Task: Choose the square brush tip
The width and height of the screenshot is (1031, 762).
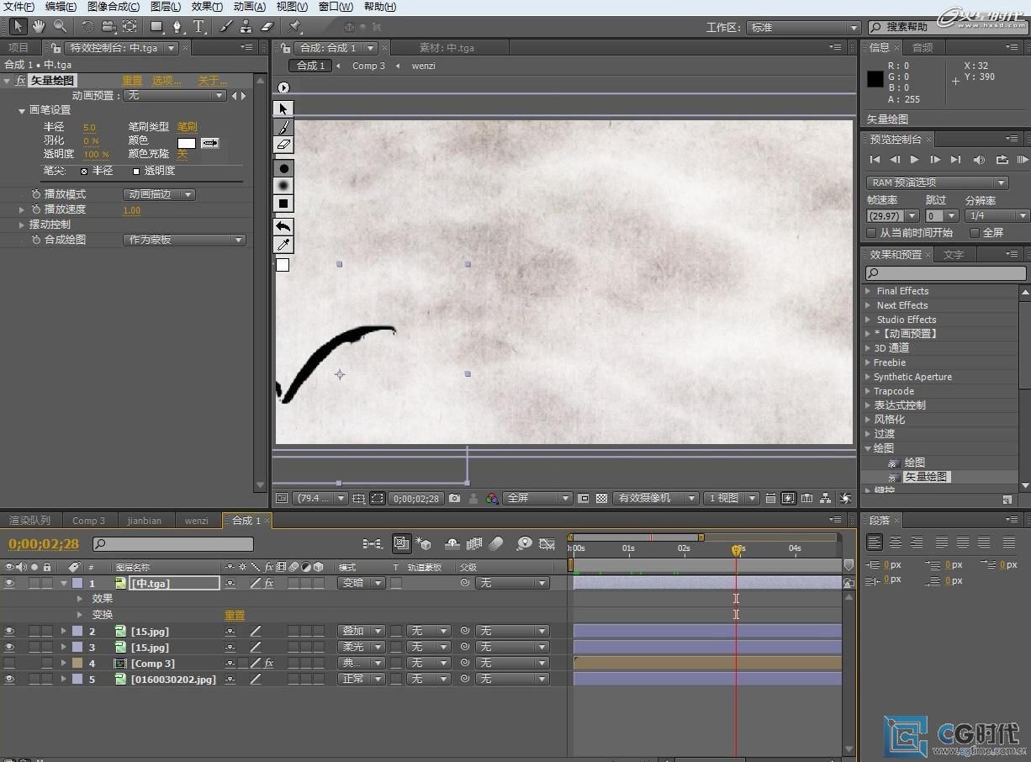Action: [283, 204]
